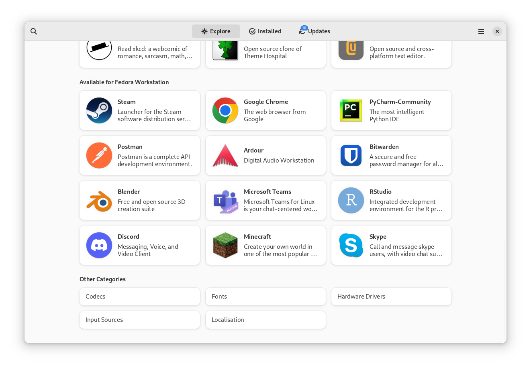Click the "Available for Fedora Workstation" heading

click(124, 82)
